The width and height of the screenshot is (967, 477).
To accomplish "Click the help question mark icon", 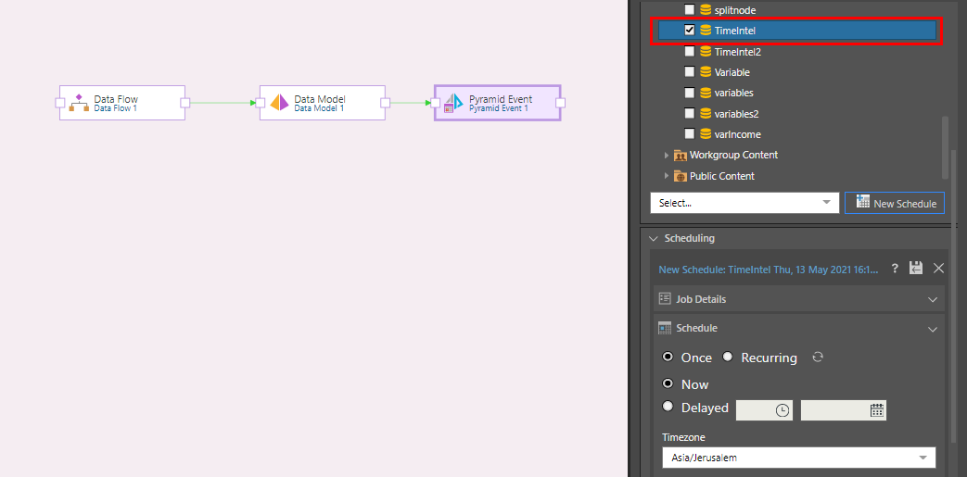I will pyautogui.click(x=895, y=268).
